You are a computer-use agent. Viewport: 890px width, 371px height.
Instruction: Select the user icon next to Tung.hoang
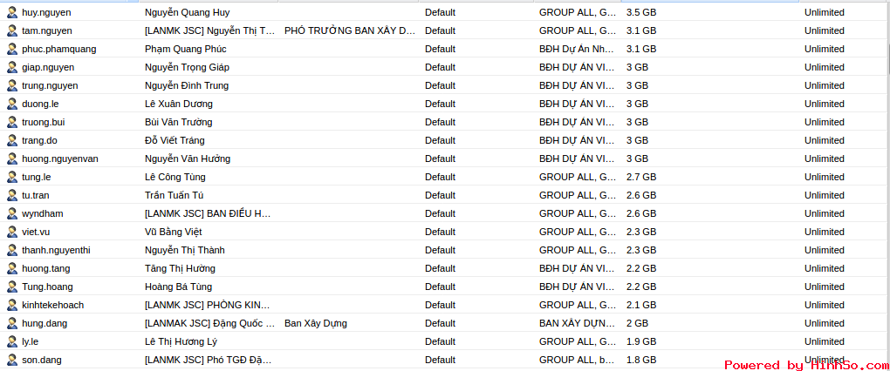[12, 287]
